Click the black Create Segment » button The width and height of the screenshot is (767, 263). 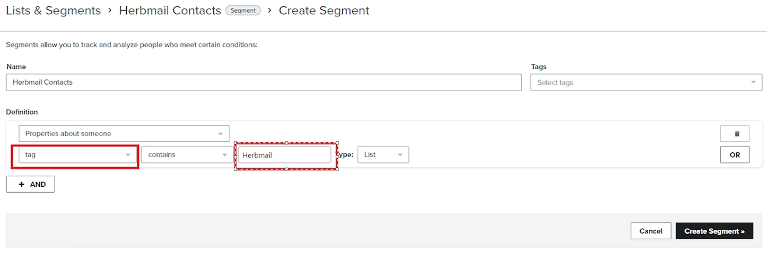point(714,231)
